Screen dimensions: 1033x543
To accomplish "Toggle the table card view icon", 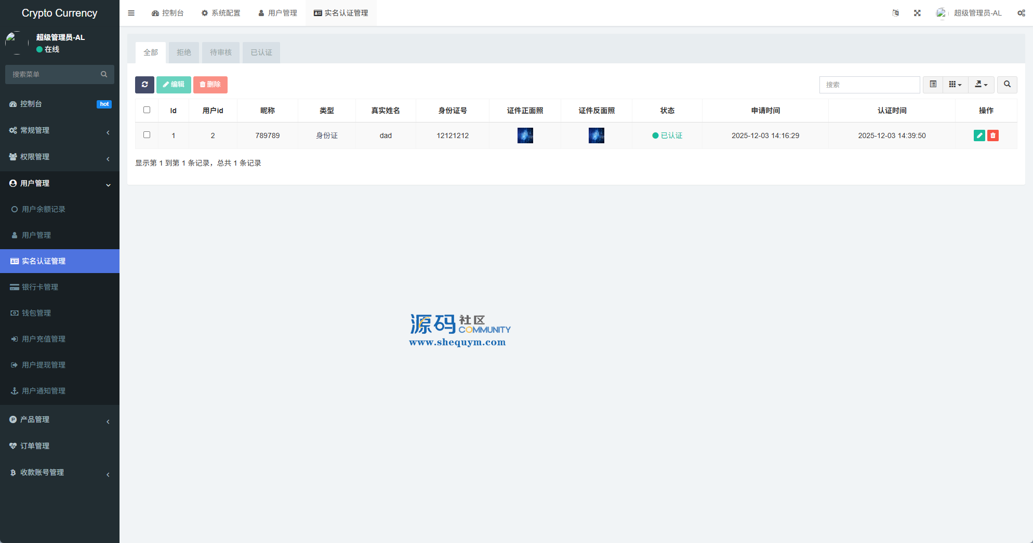I will click(933, 85).
